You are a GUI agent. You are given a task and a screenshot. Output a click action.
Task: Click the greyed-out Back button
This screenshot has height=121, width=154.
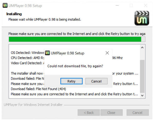pyautogui.click(x=89, y=113)
